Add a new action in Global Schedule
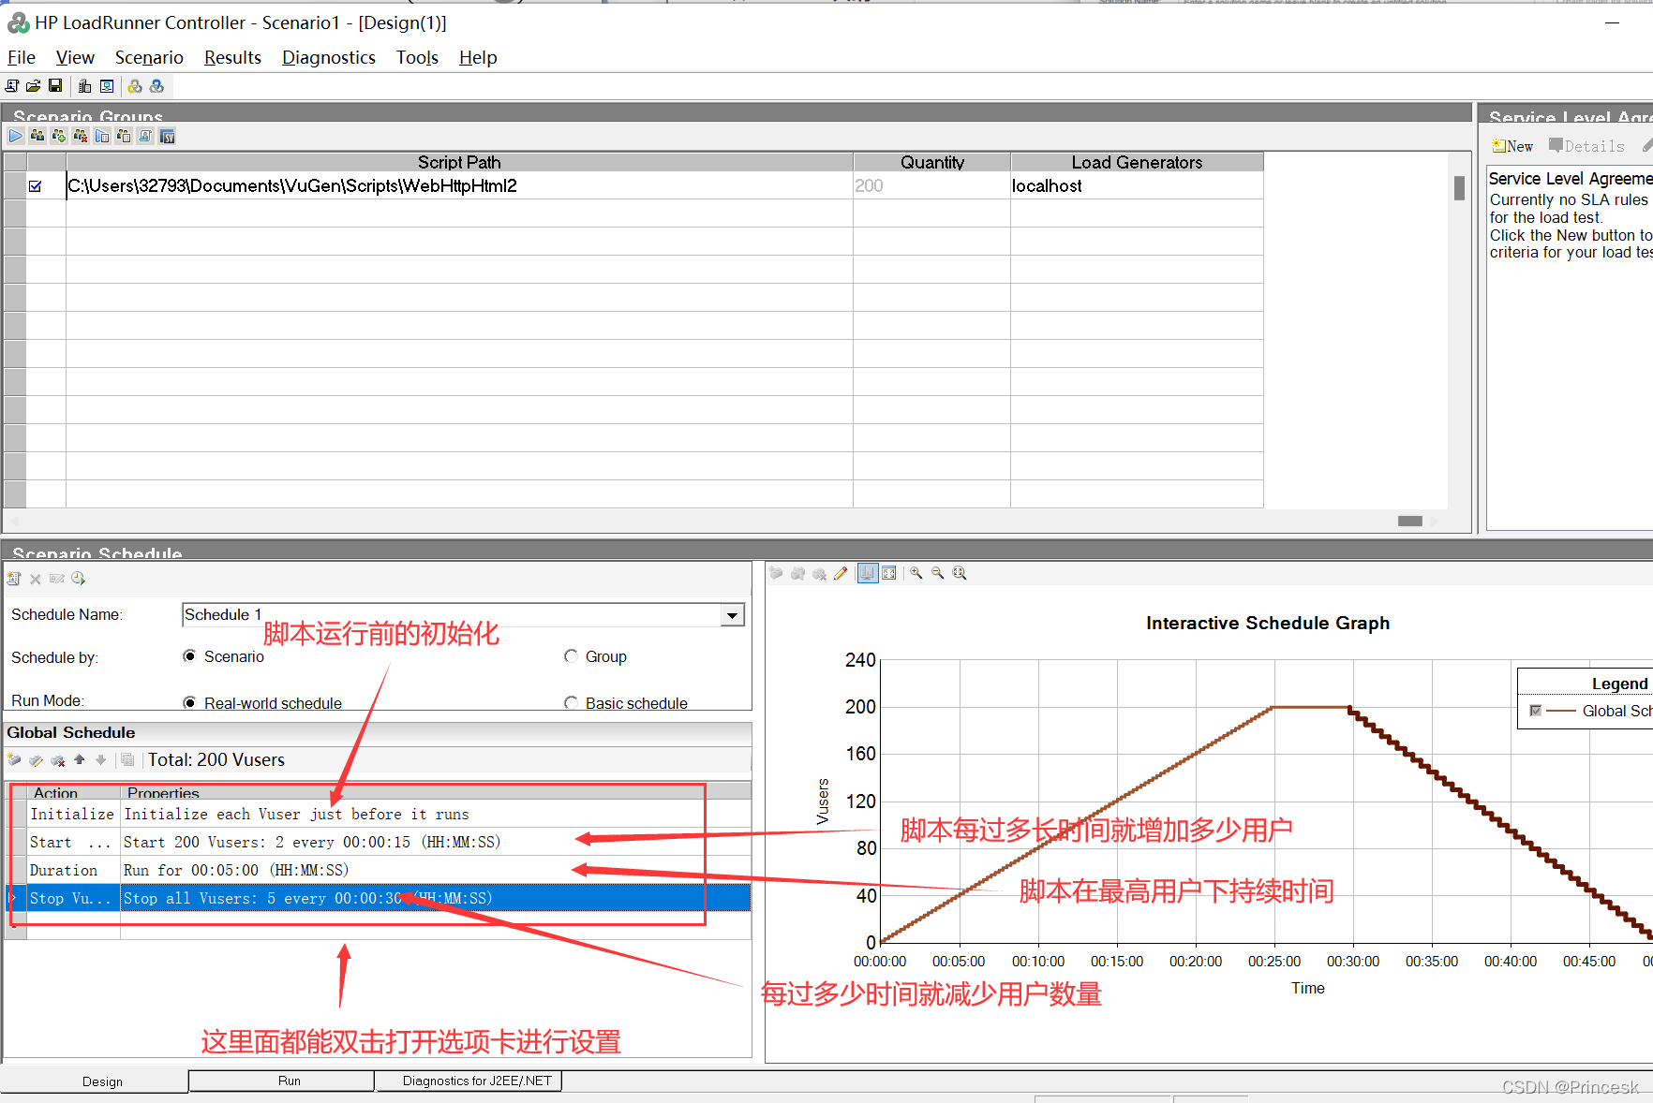Screen dimensions: 1653x1103 pos(14,759)
